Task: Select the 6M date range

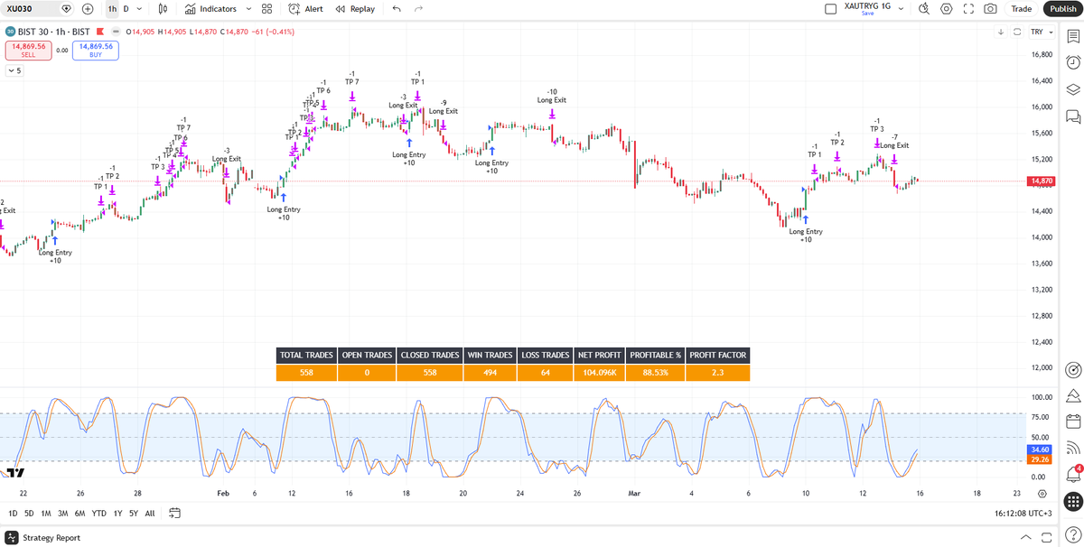Action: [79, 513]
